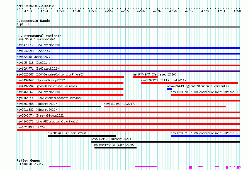Click the 4755k ruler label
248x170 pixels.
(x=93, y=11)
